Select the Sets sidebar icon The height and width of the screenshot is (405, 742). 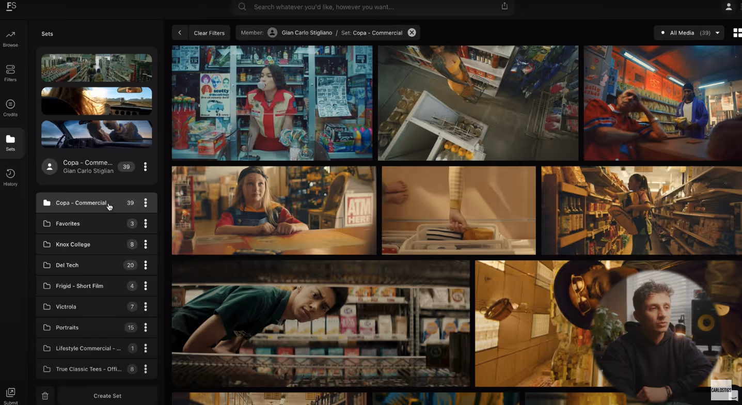(x=10, y=143)
